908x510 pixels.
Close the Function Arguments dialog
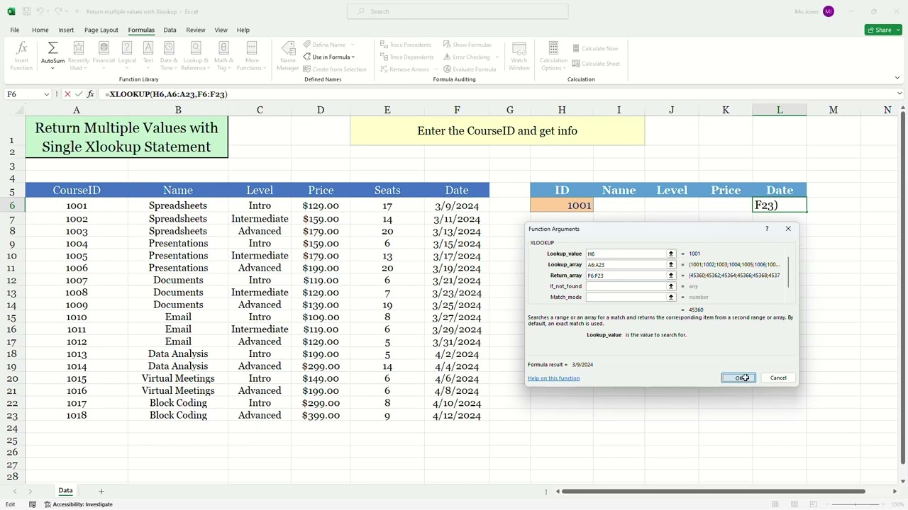[x=788, y=229]
